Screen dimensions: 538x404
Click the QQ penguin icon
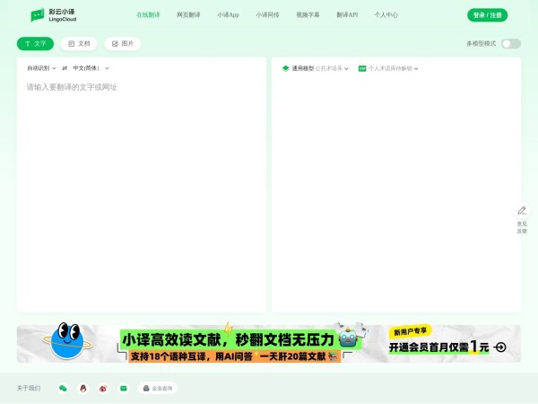83,388
